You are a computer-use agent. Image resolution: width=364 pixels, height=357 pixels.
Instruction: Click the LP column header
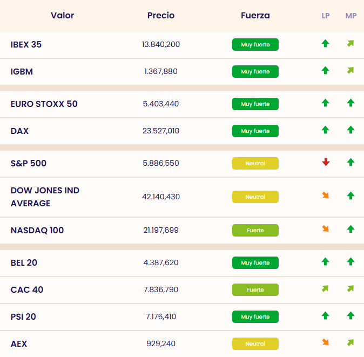(326, 16)
